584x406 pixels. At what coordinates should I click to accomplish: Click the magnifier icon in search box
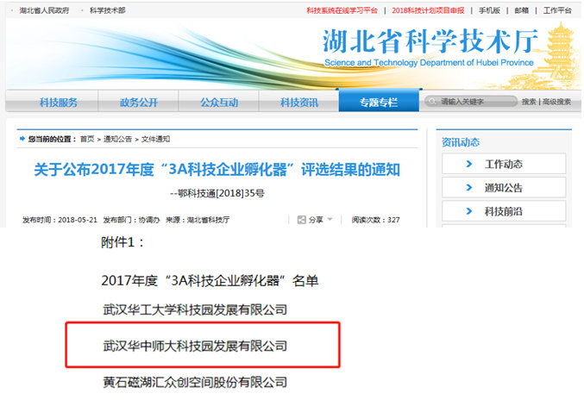point(433,102)
